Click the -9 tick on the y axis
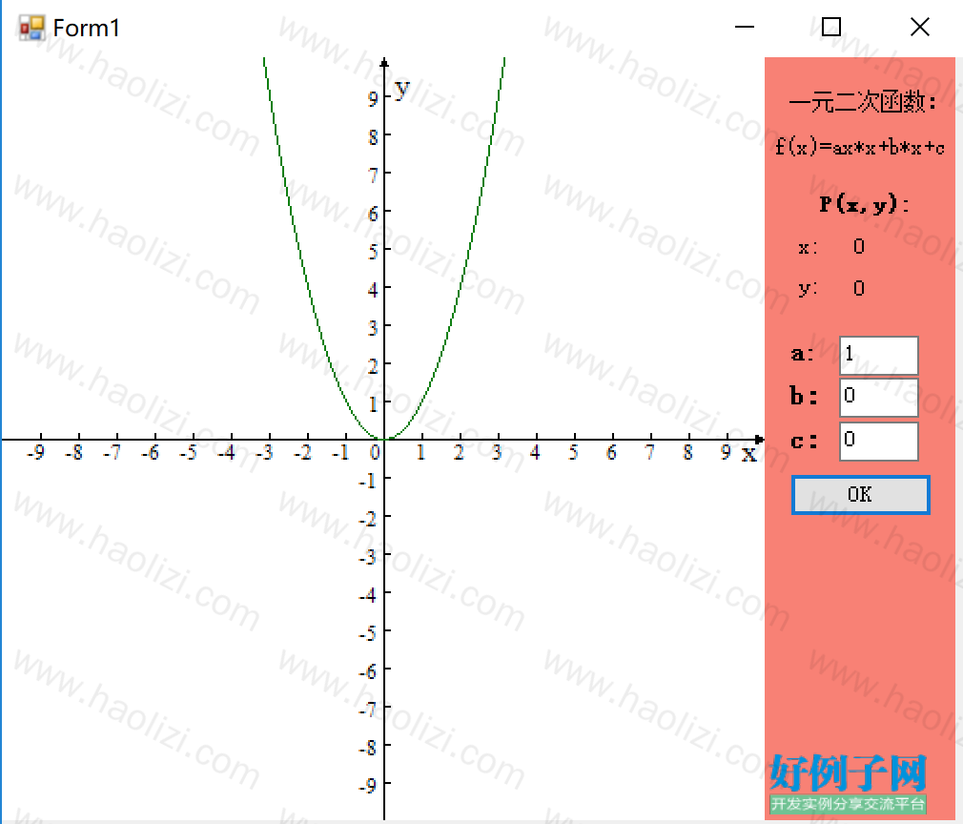The width and height of the screenshot is (963, 824). click(367, 785)
